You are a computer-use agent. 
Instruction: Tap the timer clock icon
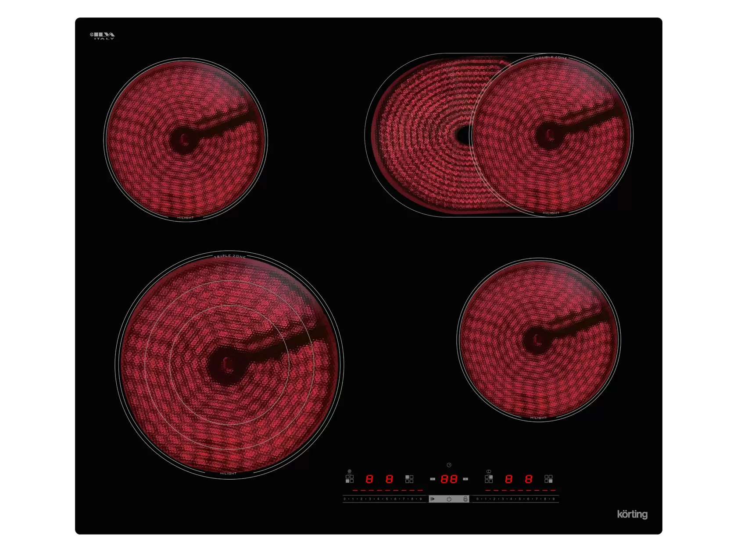(x=449, y=465)
